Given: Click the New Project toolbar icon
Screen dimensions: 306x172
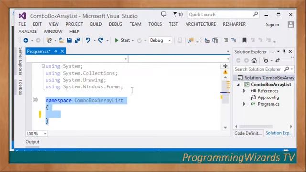Looking at the screenshot, I should coord(49,40).
